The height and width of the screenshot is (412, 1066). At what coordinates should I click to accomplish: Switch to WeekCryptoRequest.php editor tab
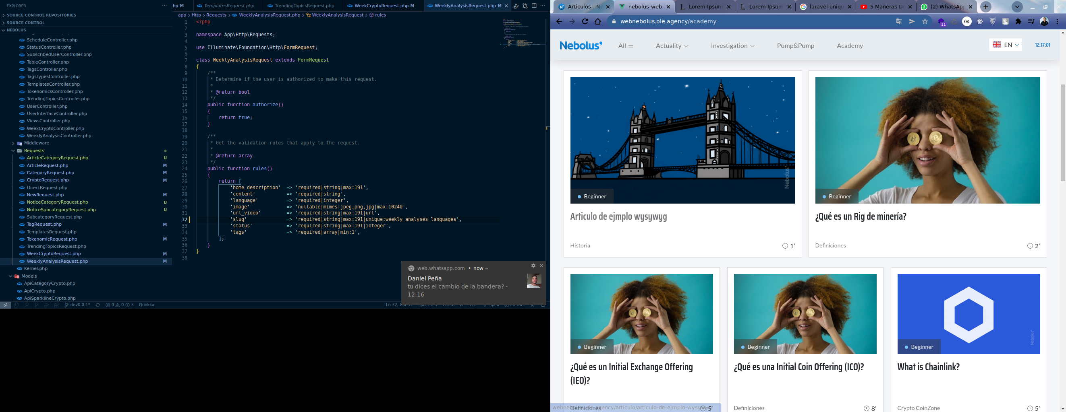(381, 6)
